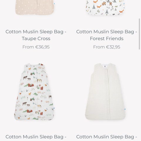Click the green tractor on farm sleep bag
The image size is (141, 141).
pyautogui.click(x=33, y=73)
